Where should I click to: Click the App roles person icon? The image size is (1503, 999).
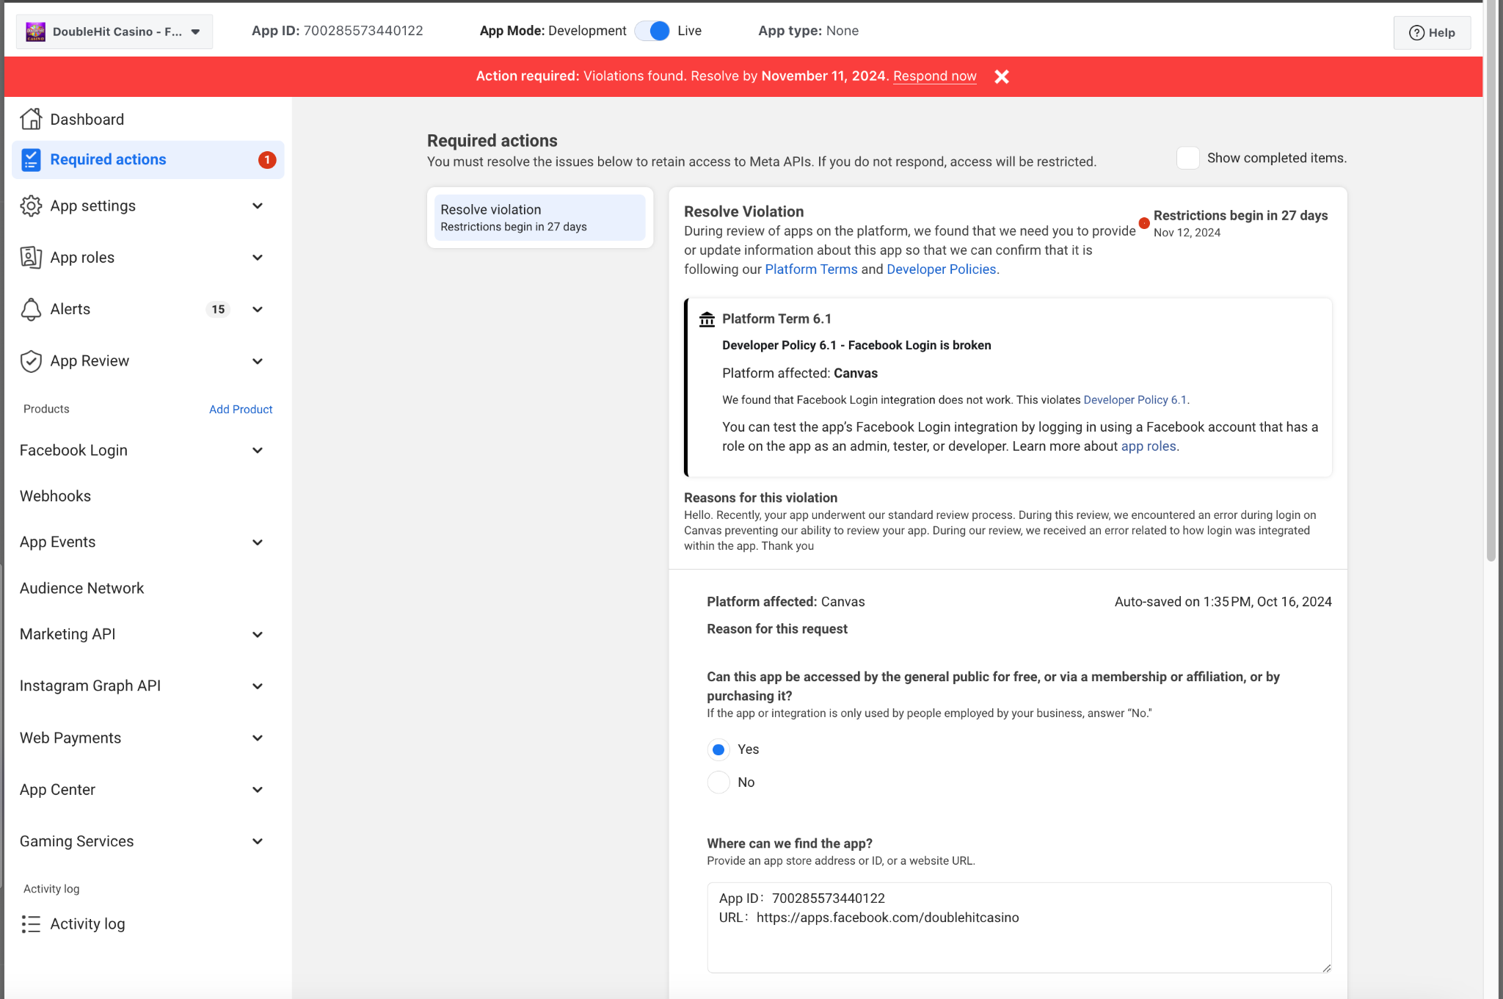point(31,258)
